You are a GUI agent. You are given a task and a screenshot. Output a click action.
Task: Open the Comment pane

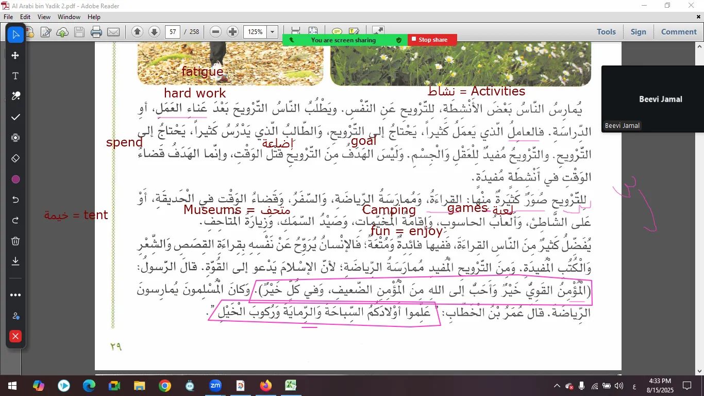point(678,32)
